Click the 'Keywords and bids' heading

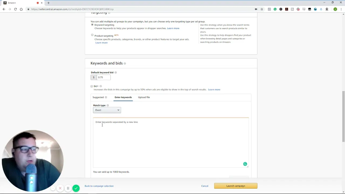point(106,63)
